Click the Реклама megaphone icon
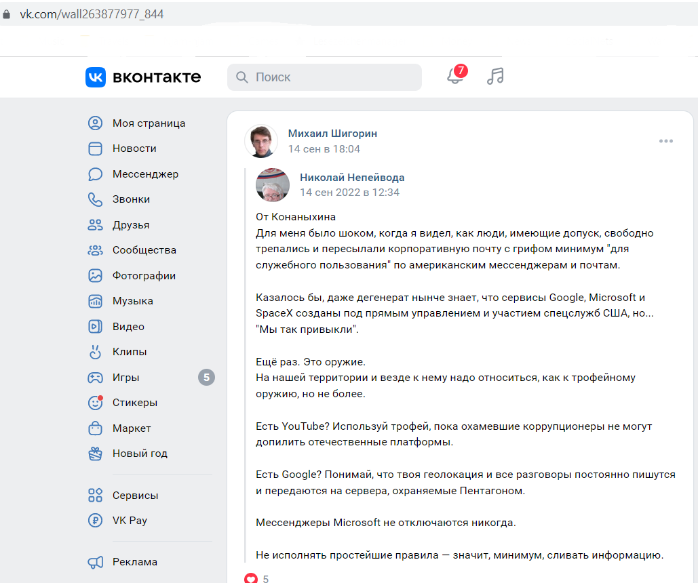The height and width of the screenshot is (583, 698). [95, 562]
